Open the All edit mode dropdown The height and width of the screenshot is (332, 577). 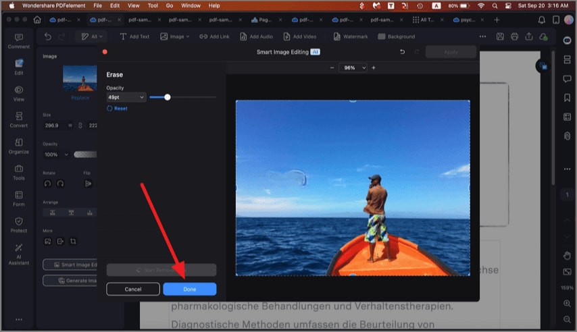[92, 36]
